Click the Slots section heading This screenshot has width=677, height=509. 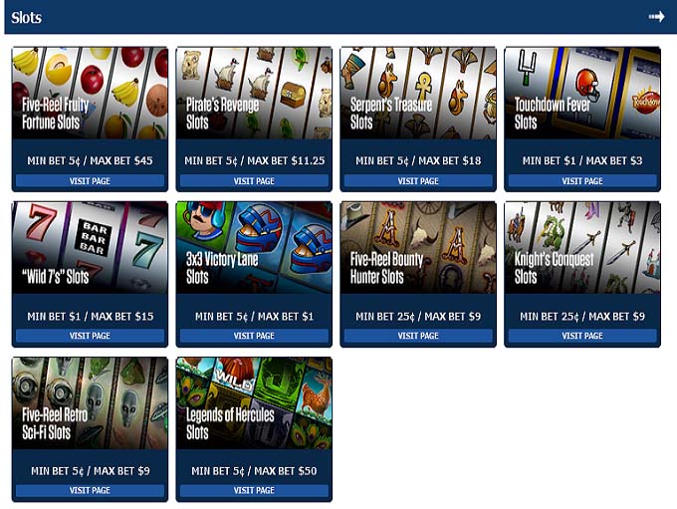click(26, 17)
